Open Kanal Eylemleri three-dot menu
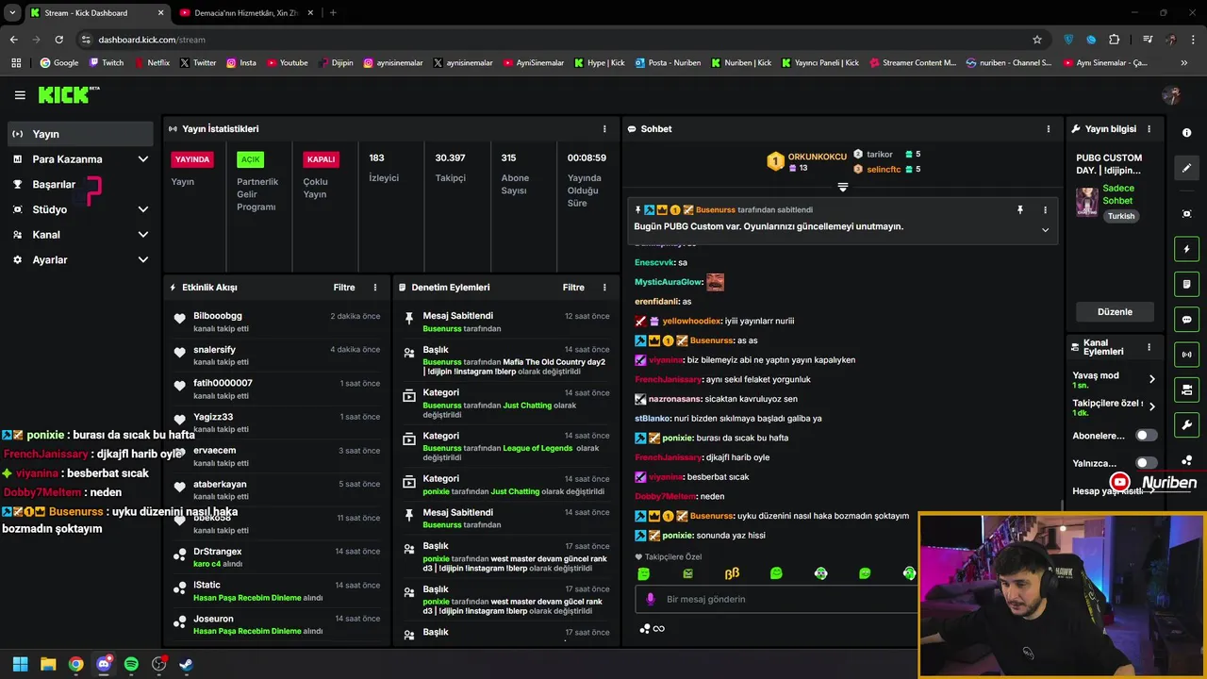Viewport: 1207px width, 679px height. point(1149,347)
